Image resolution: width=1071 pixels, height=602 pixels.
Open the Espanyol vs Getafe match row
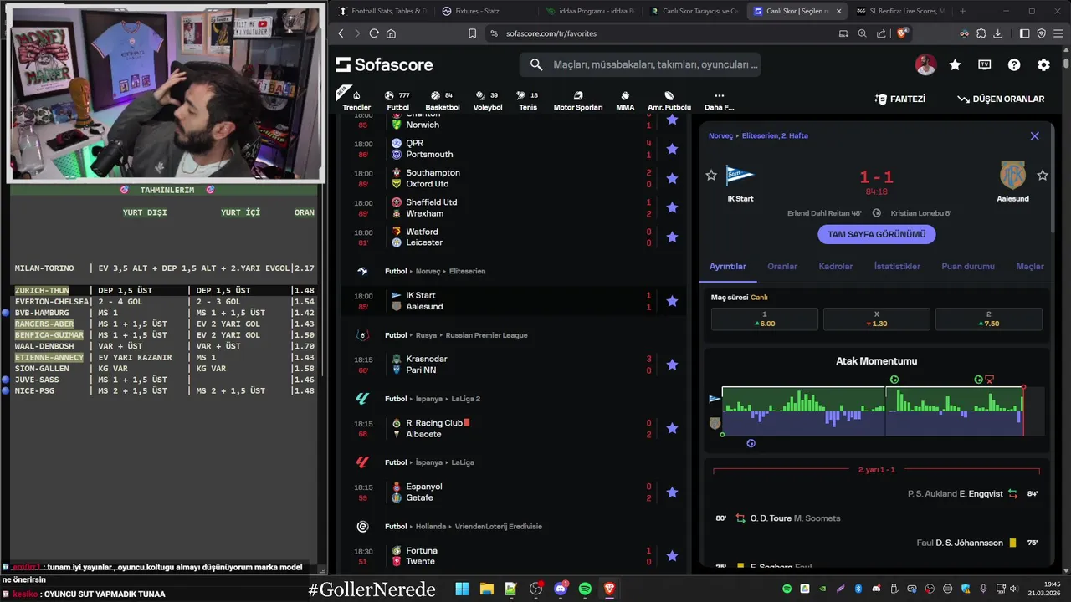tap(514, 492)
